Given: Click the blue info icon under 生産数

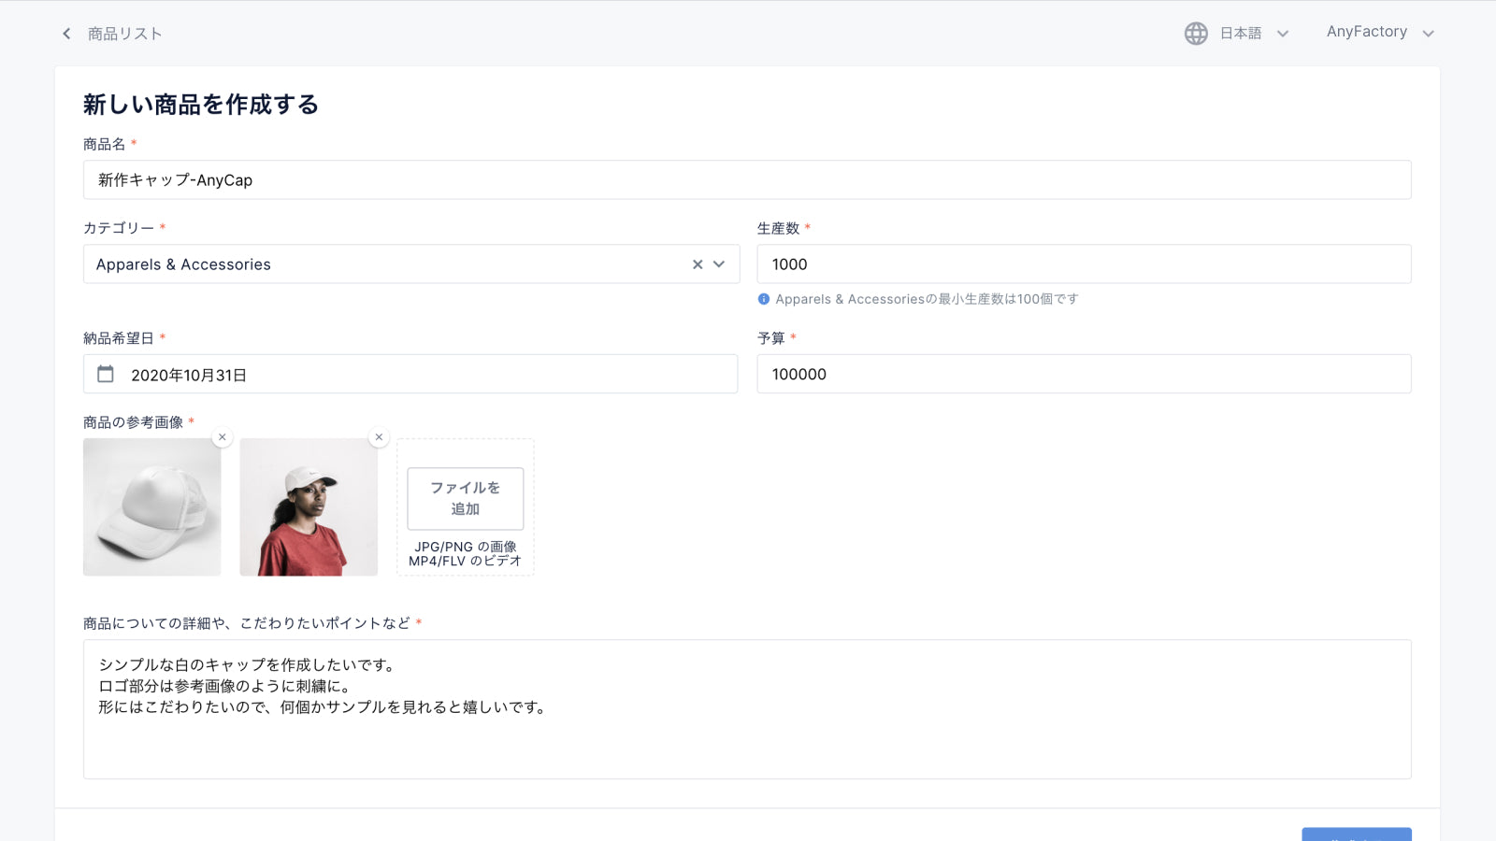Looking at the screenshot, I should [x=764, y=299].
